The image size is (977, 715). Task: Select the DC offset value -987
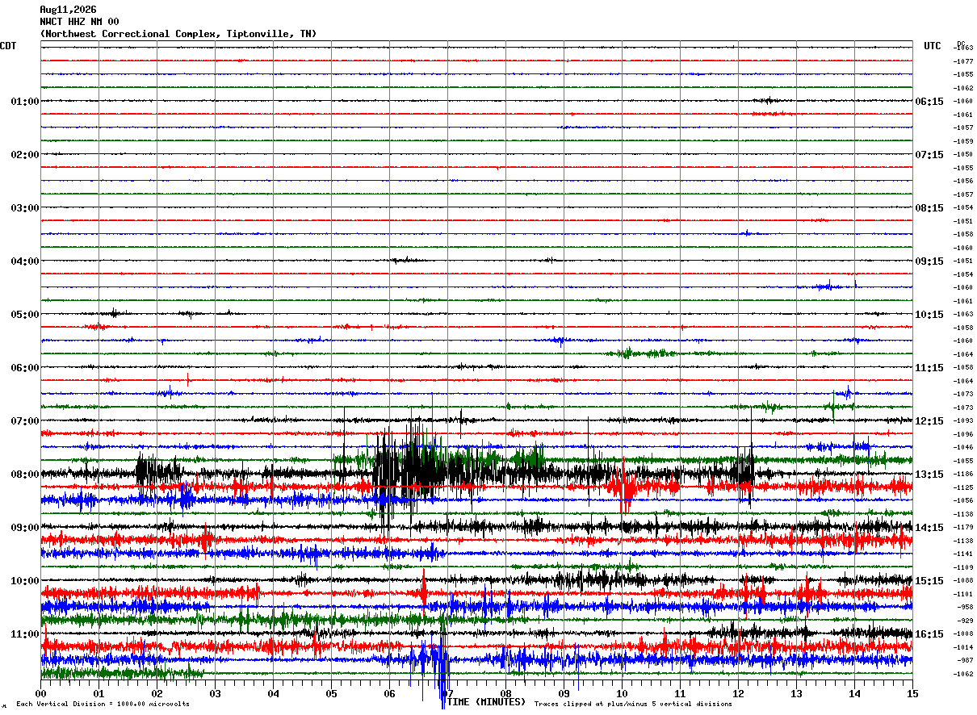click(966, 661)
